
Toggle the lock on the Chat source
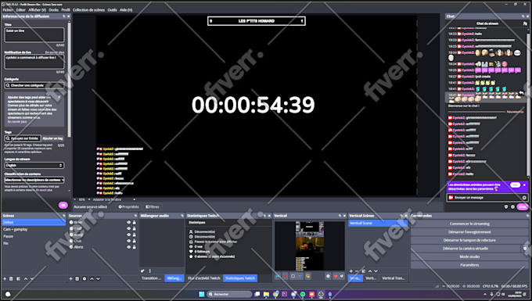click(134, 241)
